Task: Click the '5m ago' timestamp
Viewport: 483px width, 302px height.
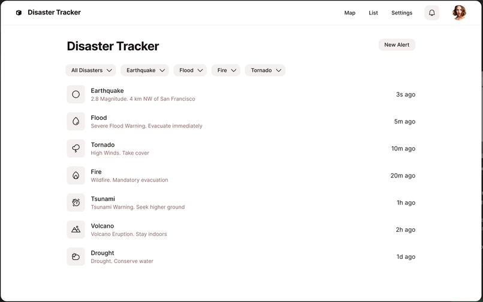Action: [404, 122]
